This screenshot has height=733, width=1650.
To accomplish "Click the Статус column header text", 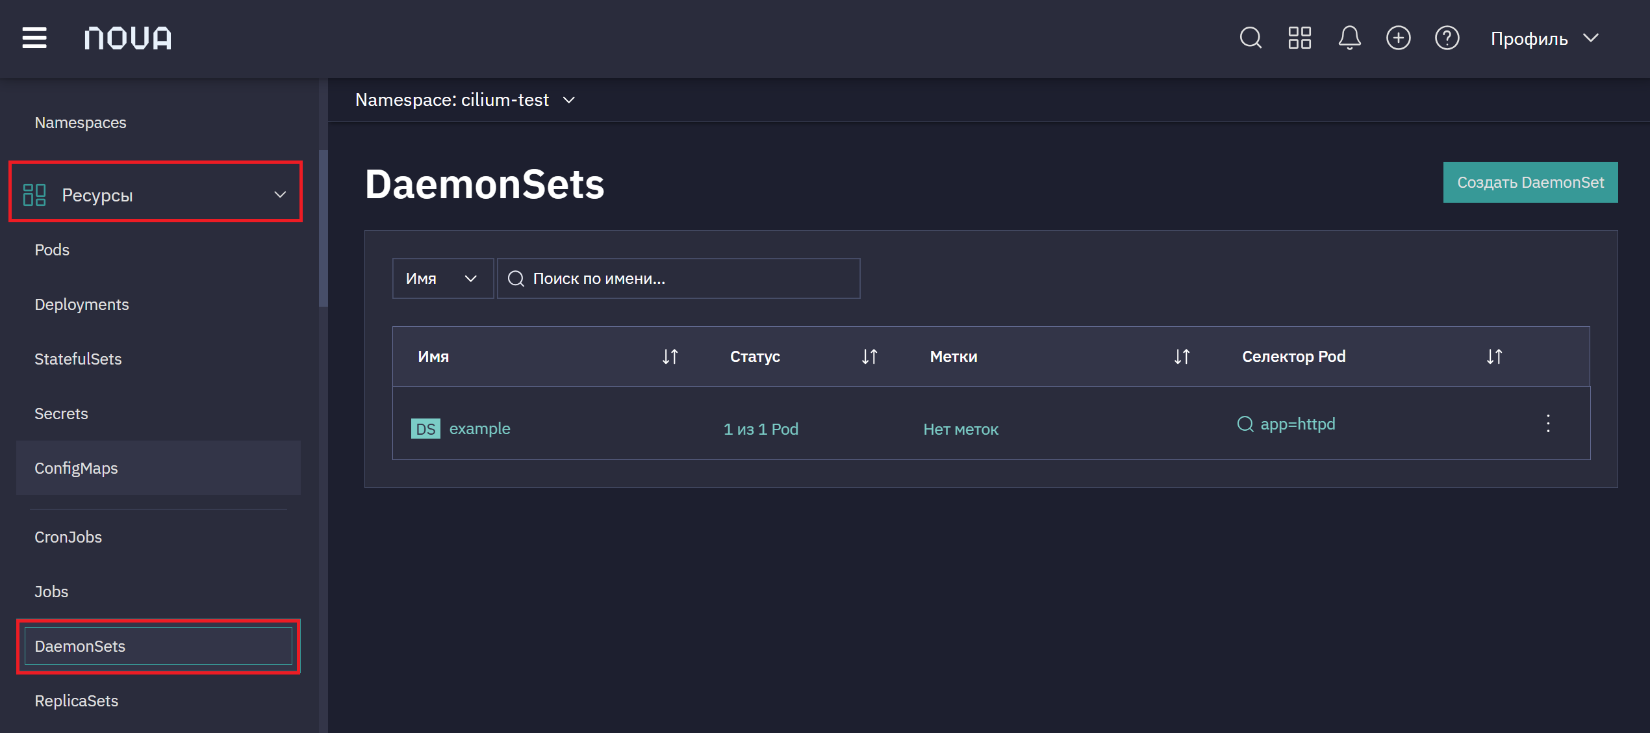I will click(755, 356).
